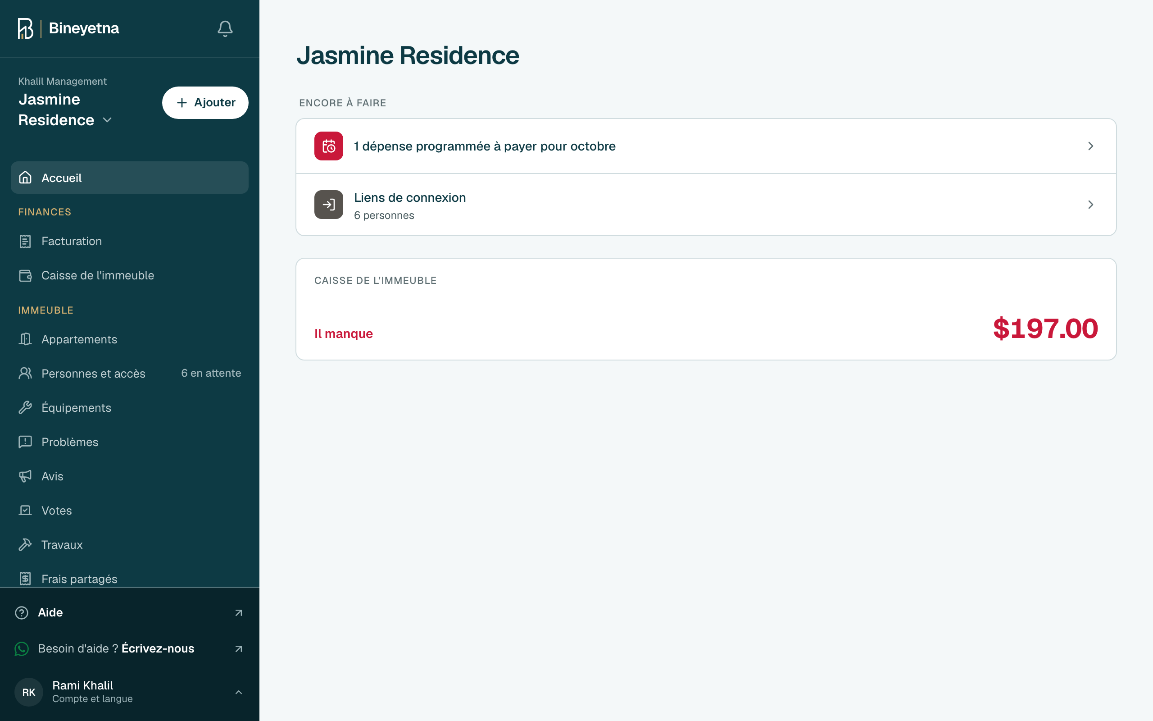Click the Frais partagés receipt icon
Image resolution: width=1153 pixels, height=721 pixels.
25,579
